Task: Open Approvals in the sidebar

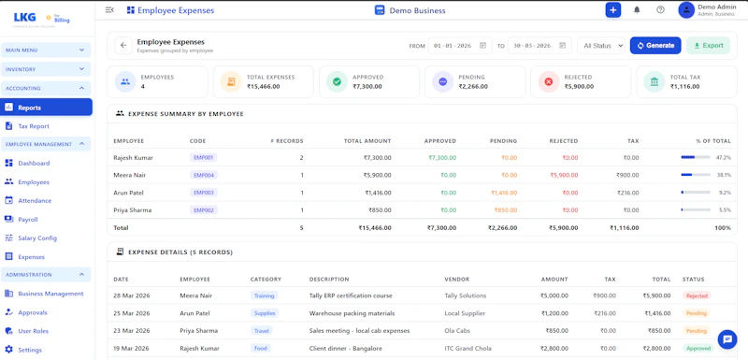Action: pyautogui.click(x=33, y=313)
